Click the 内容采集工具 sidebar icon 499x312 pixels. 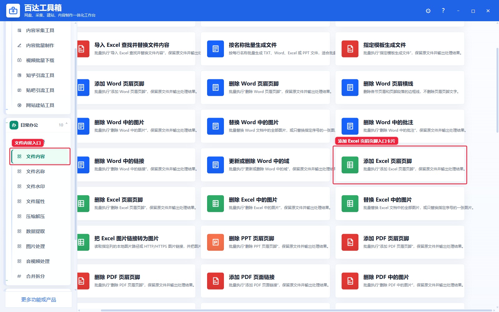pyautogui.click(x=19, y=31)
